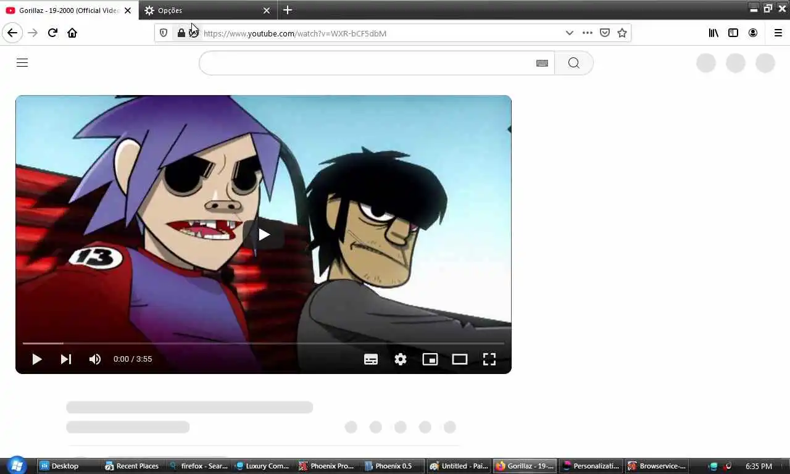
Task: Skip to the next video
Action: pos(66,359)
